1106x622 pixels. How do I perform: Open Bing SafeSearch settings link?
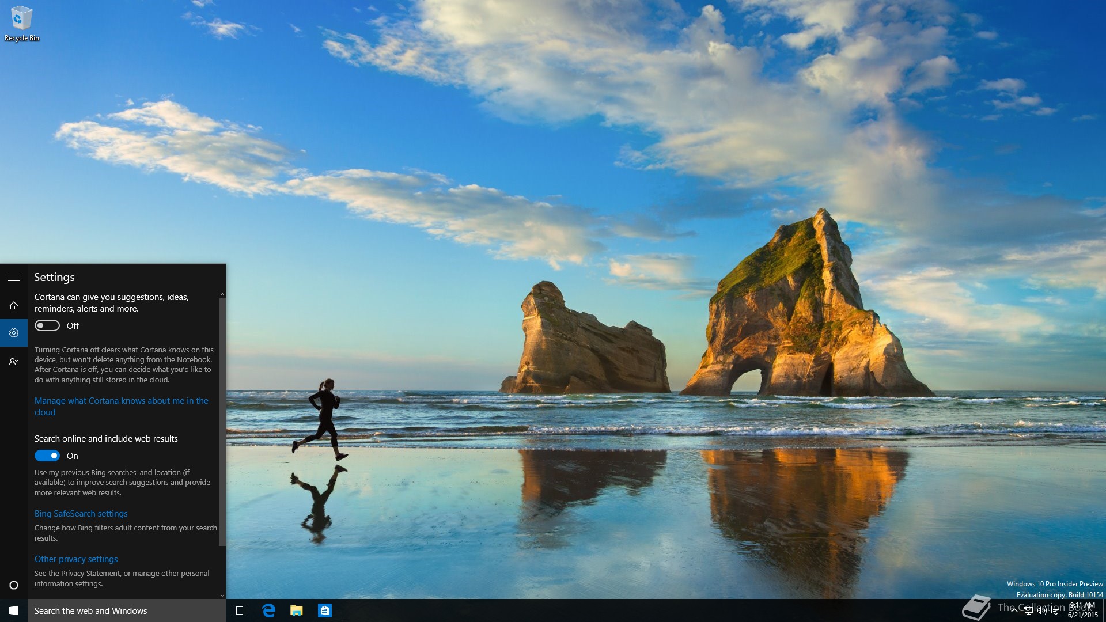[81, 514]
